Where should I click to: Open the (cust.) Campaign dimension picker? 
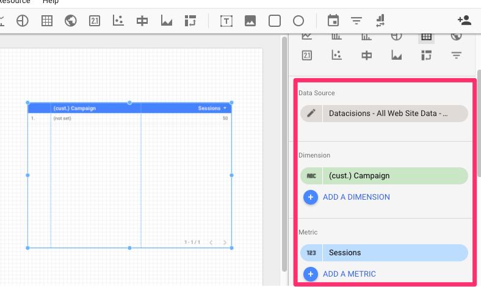tap(396, 176)
